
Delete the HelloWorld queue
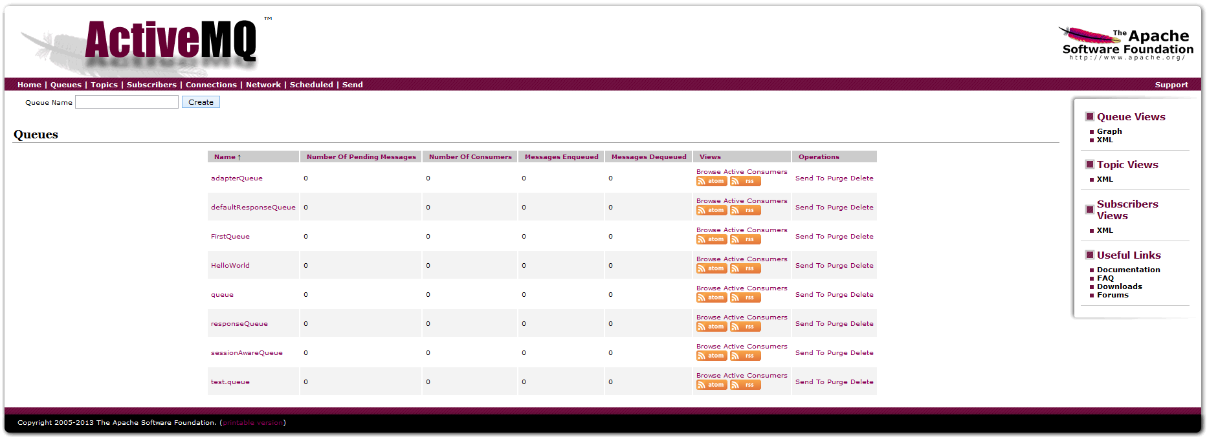click(x=861, y=266)
